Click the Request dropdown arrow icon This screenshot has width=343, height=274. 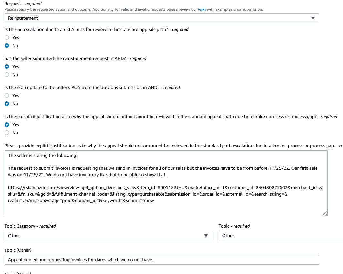(313, 18)
